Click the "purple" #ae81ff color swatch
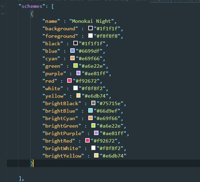 coord(78,73)
